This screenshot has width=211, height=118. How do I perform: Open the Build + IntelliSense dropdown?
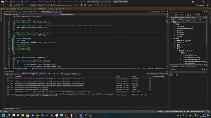72,74
